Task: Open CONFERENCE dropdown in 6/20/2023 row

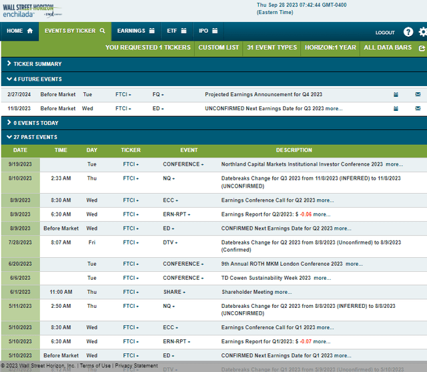Action: pyautogui.click(x=183, y=264)
